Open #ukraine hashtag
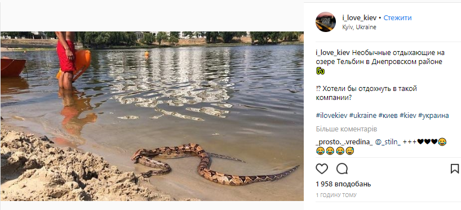461x210 pixels. point(363,116)
